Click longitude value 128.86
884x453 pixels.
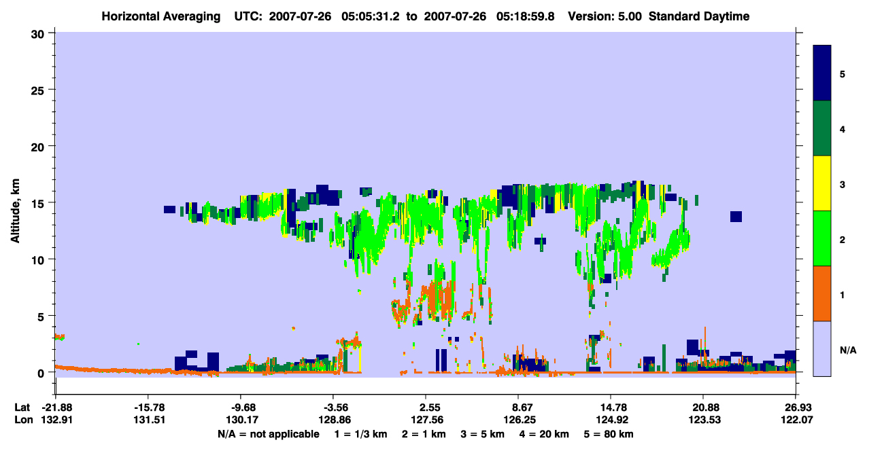point(333,420)
